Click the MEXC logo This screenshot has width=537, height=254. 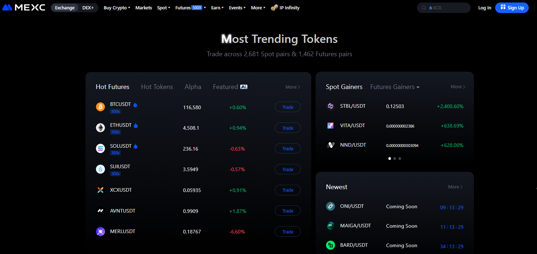point(23,7)
